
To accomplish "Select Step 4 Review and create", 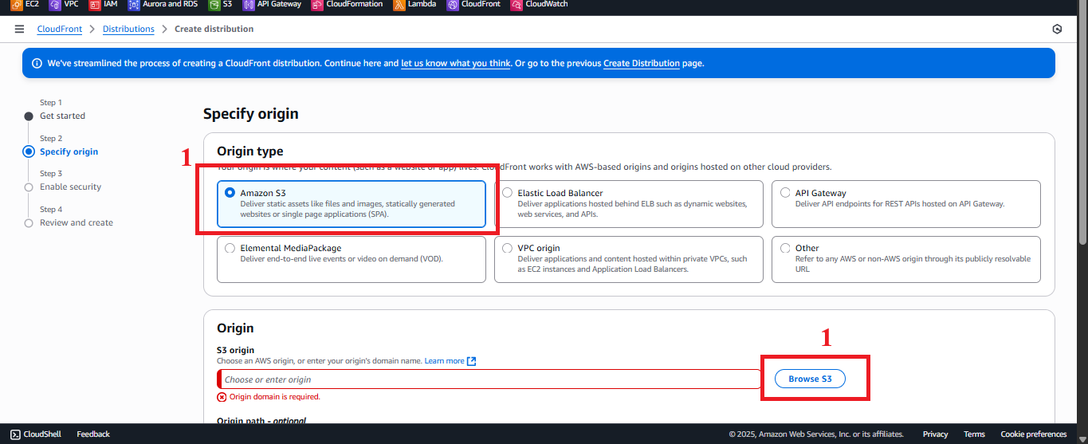I will click(77, 222).
